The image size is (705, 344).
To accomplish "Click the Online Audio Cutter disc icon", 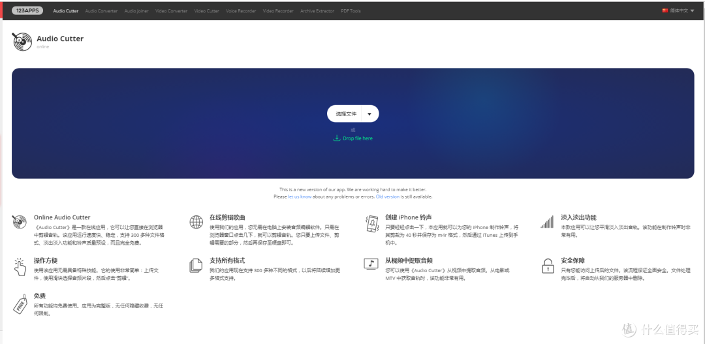I will 20,222.
